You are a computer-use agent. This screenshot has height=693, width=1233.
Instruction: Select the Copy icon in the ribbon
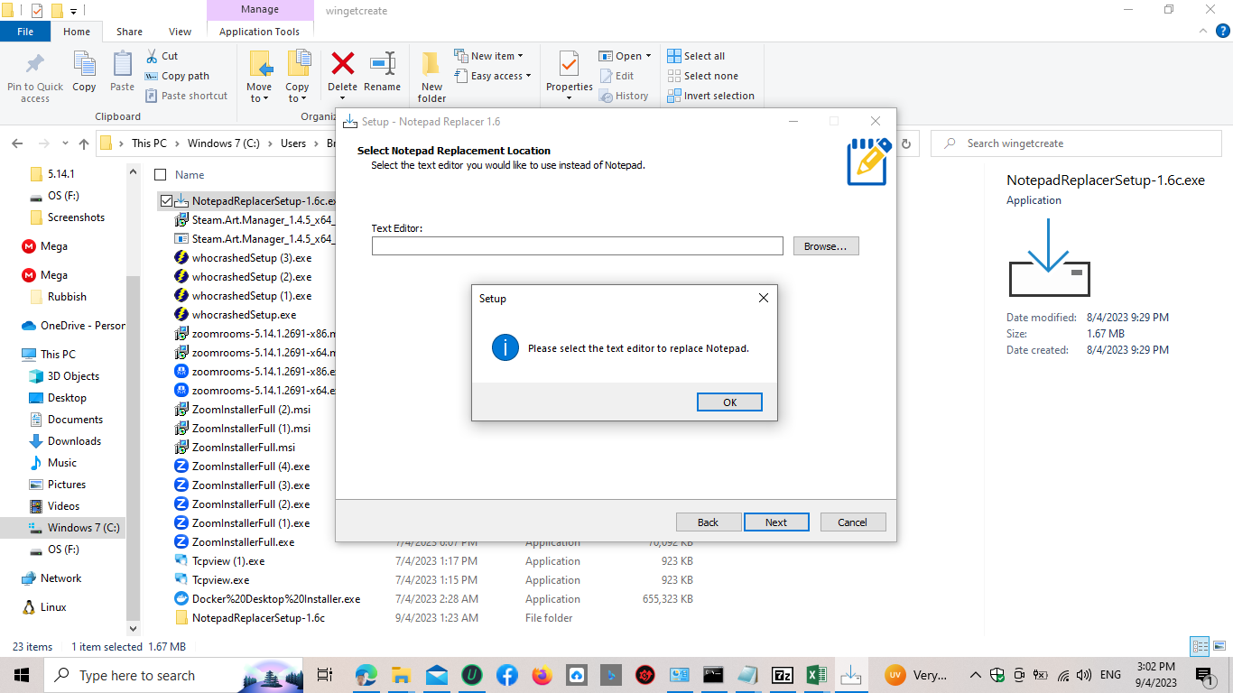(84, 75)
